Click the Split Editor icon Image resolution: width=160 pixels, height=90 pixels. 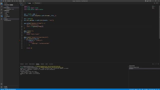point(157,3)
